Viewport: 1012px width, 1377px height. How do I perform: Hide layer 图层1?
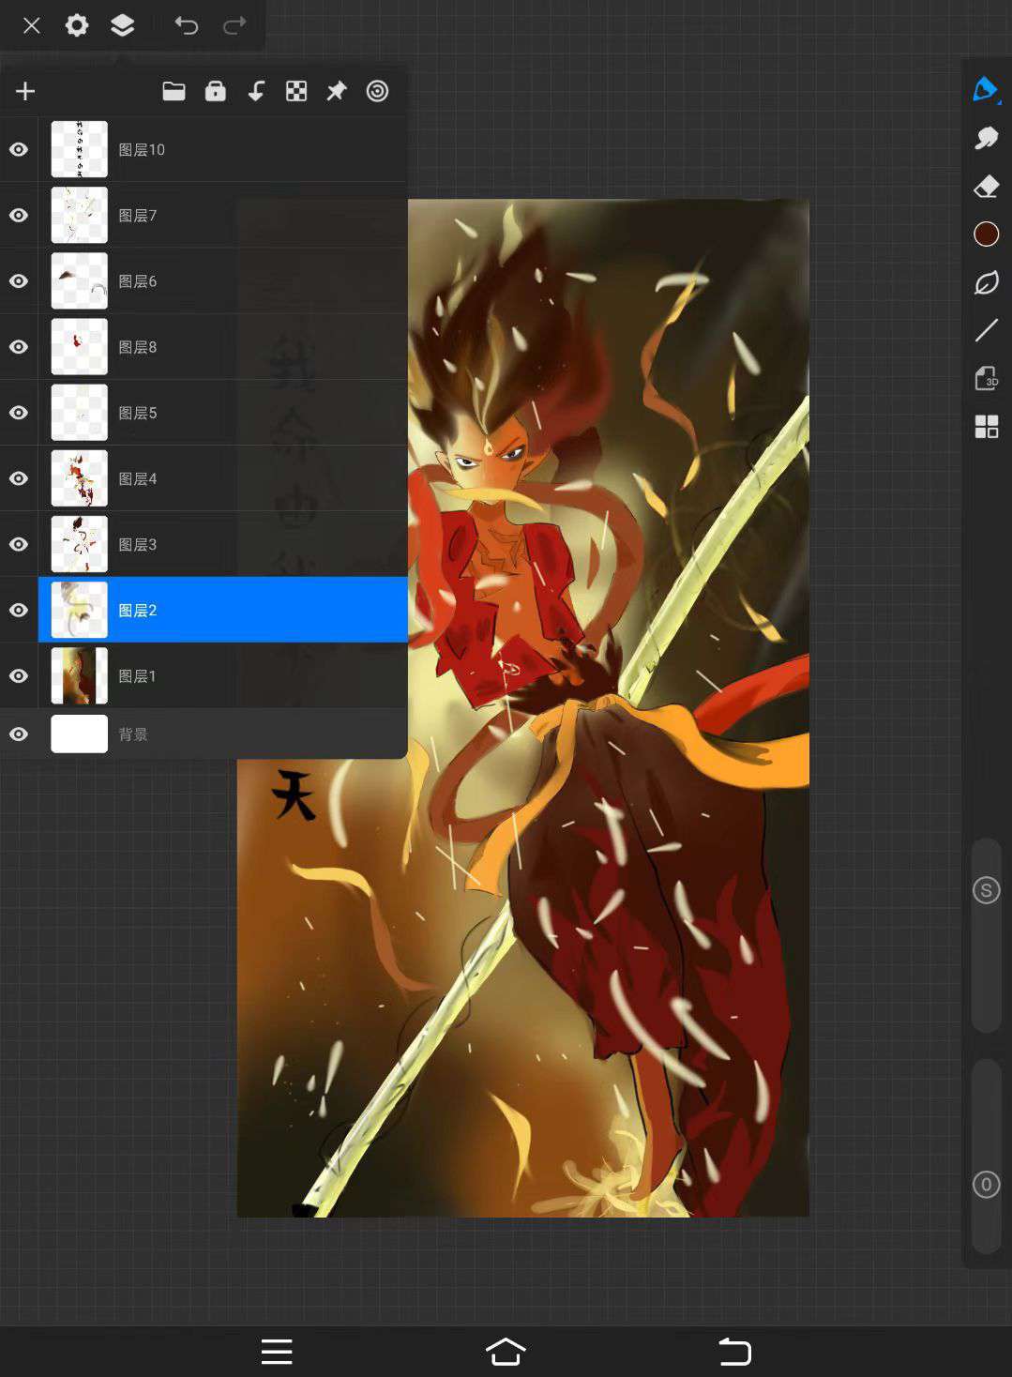[x=19, y=675]
